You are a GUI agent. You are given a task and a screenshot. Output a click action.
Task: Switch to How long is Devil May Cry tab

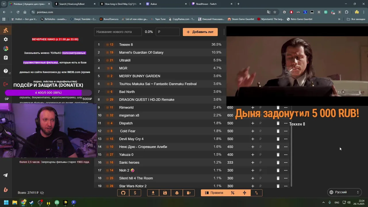point(121,4)
